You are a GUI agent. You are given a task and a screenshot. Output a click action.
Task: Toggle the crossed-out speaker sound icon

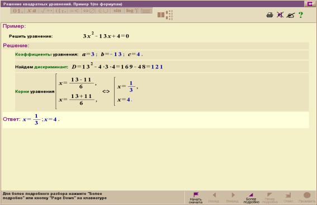click(280, 15)
